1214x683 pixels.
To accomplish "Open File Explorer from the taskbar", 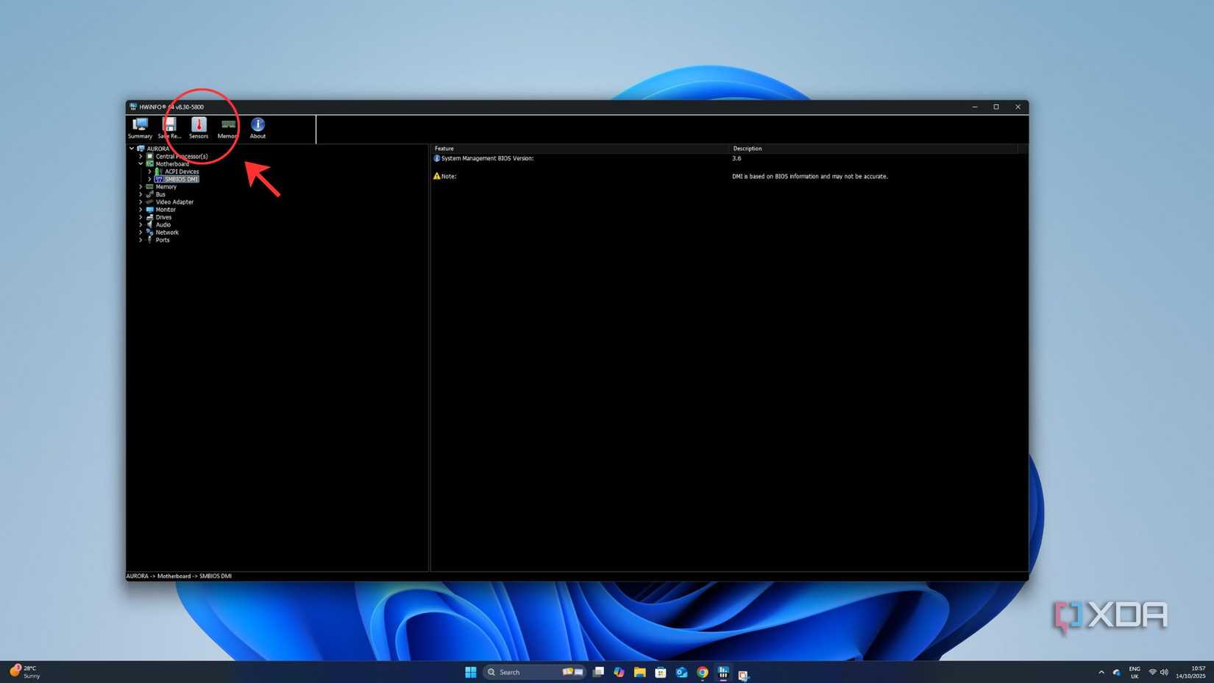I will (x=640, y=672).
